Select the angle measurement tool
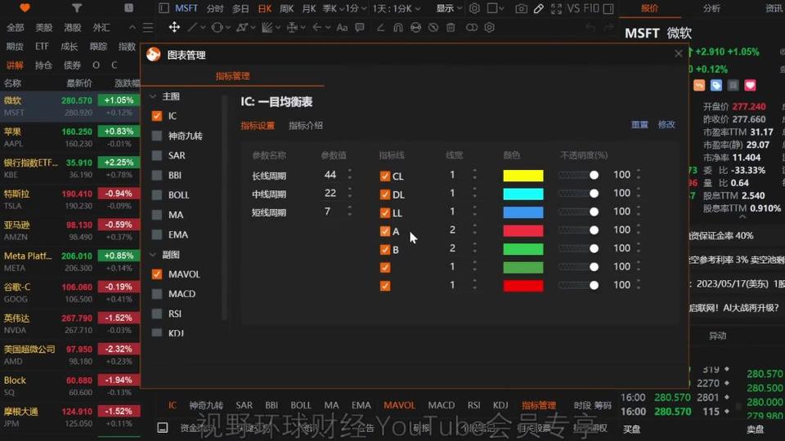This screenshot has height=441, width=785. 380,28
